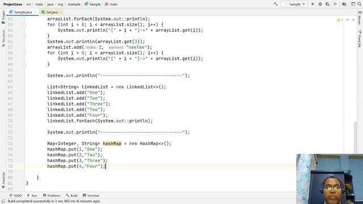Click the yellow warning indicator in editor
Viewport: 363px width, 204px height.
pyautogui.click(x=340, y=20)
